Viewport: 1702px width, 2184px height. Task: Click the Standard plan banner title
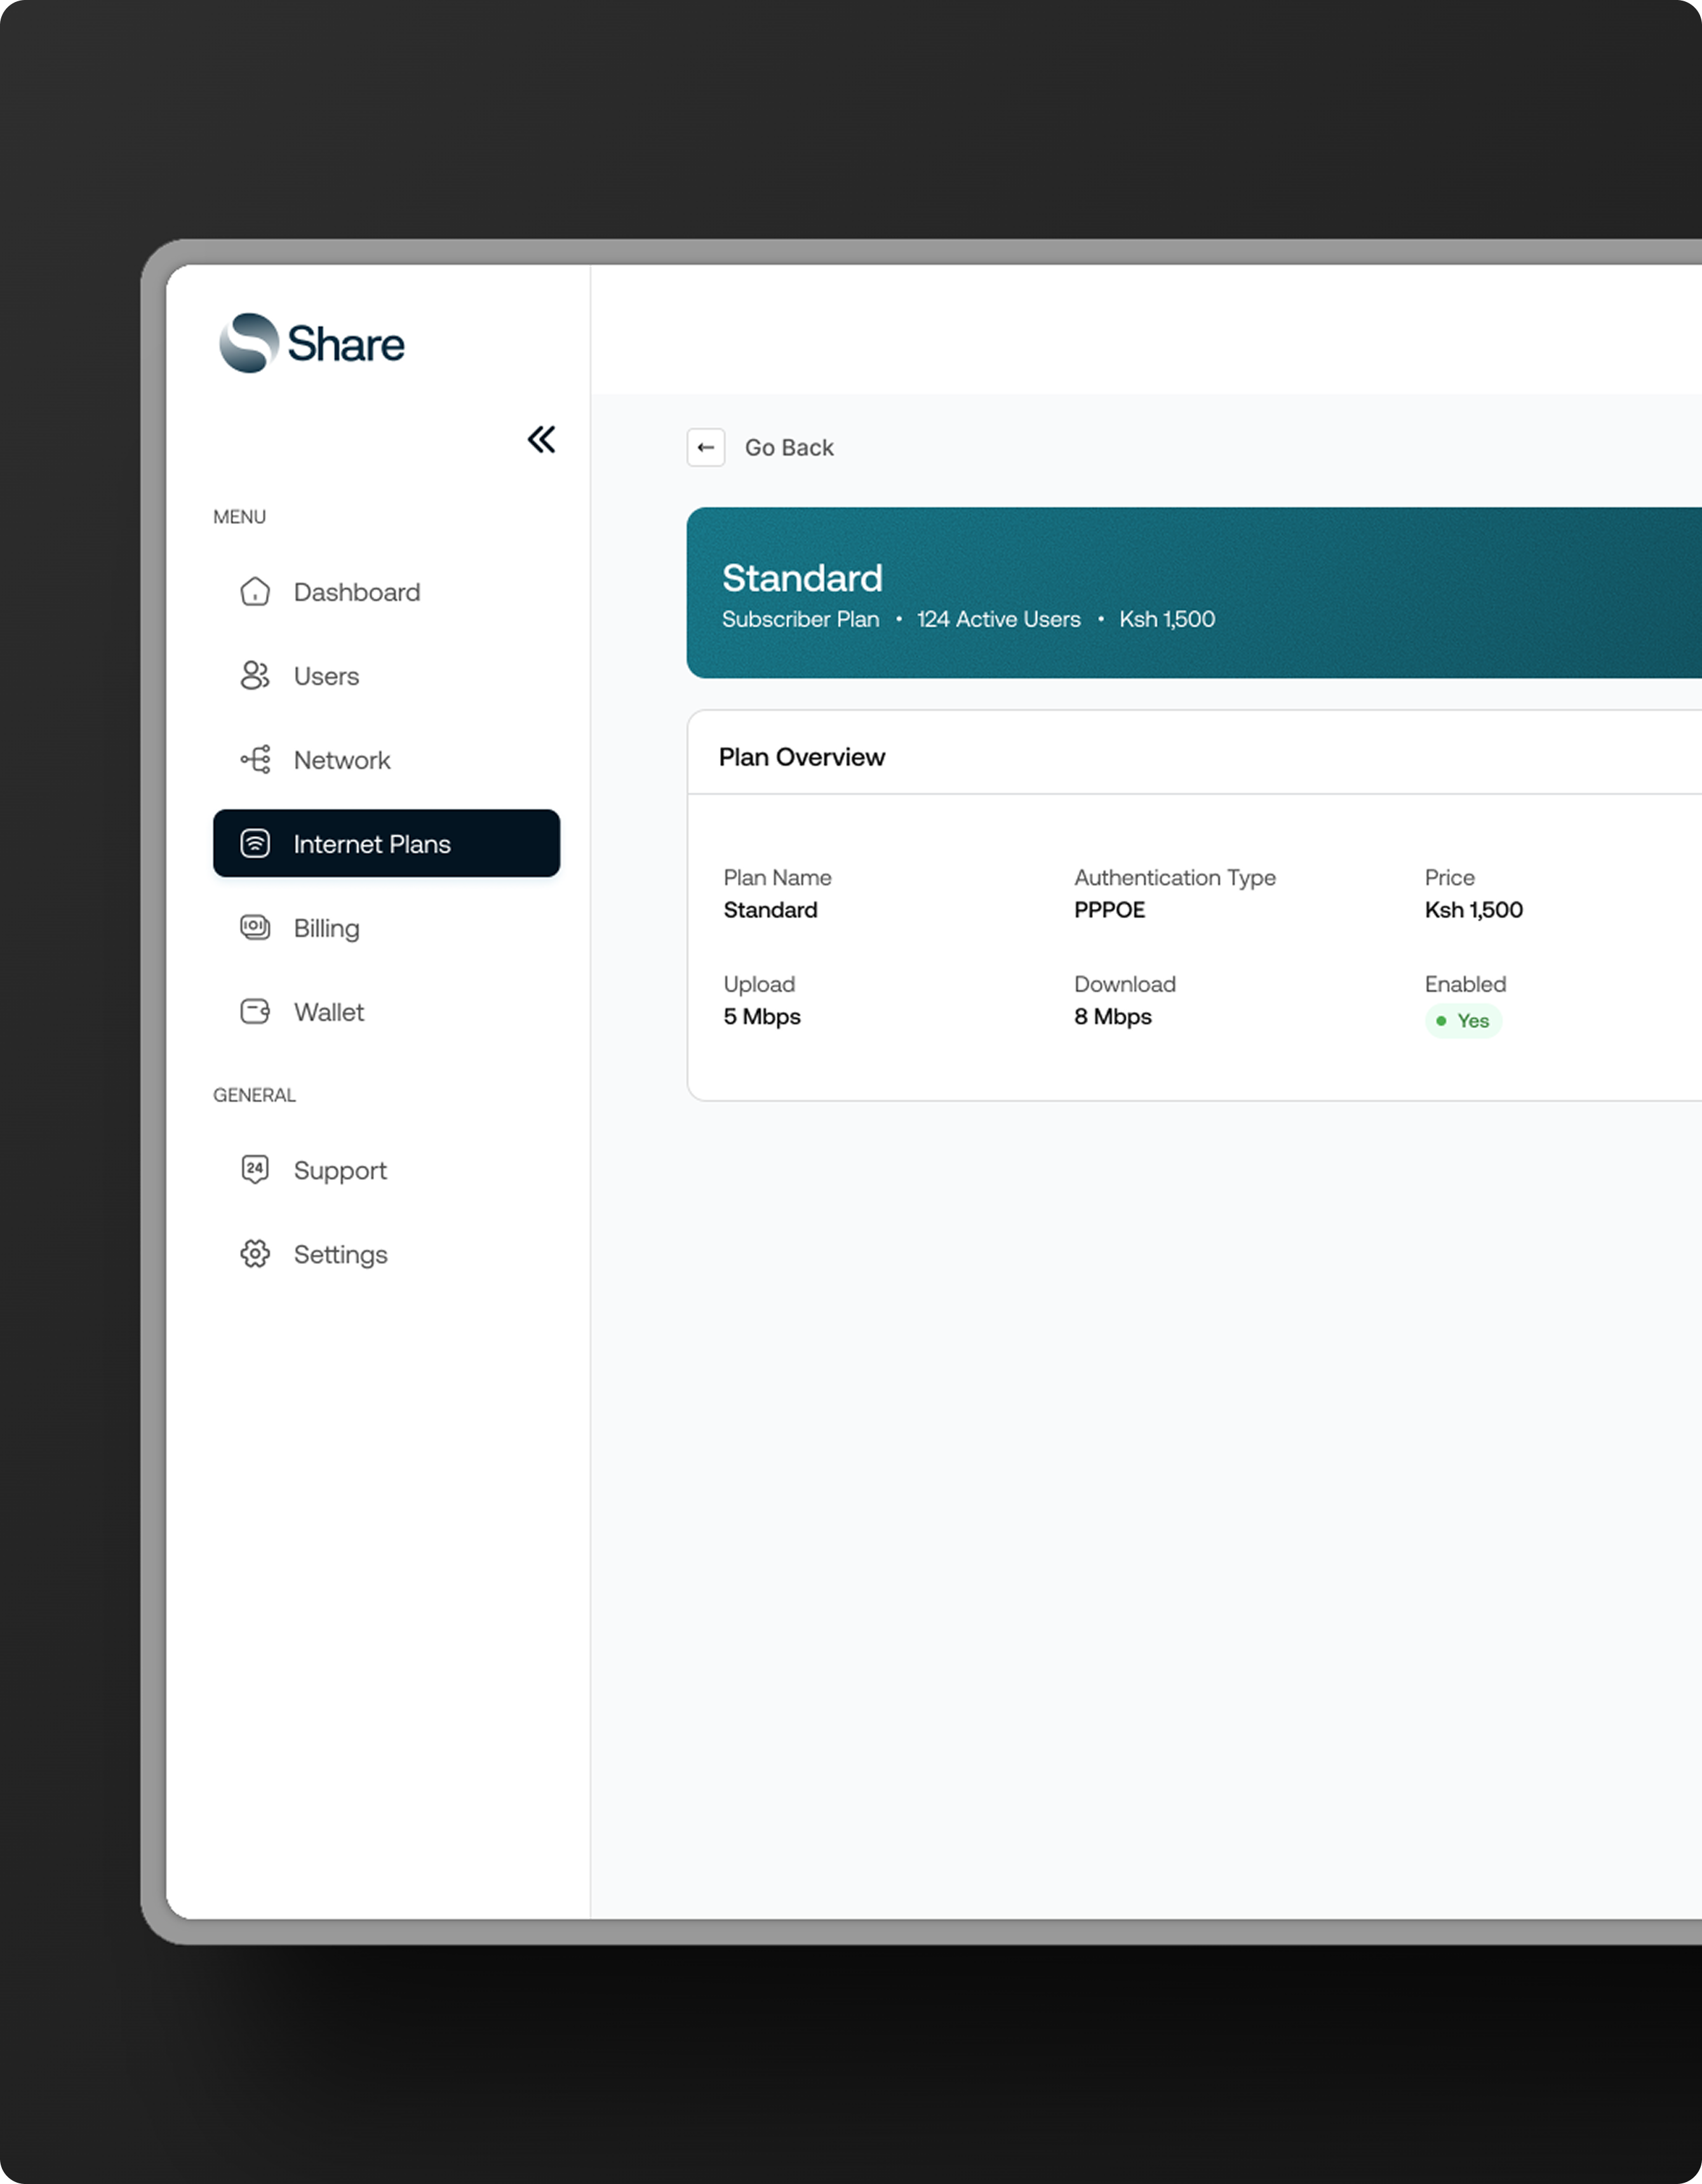(x=801, y=578)
